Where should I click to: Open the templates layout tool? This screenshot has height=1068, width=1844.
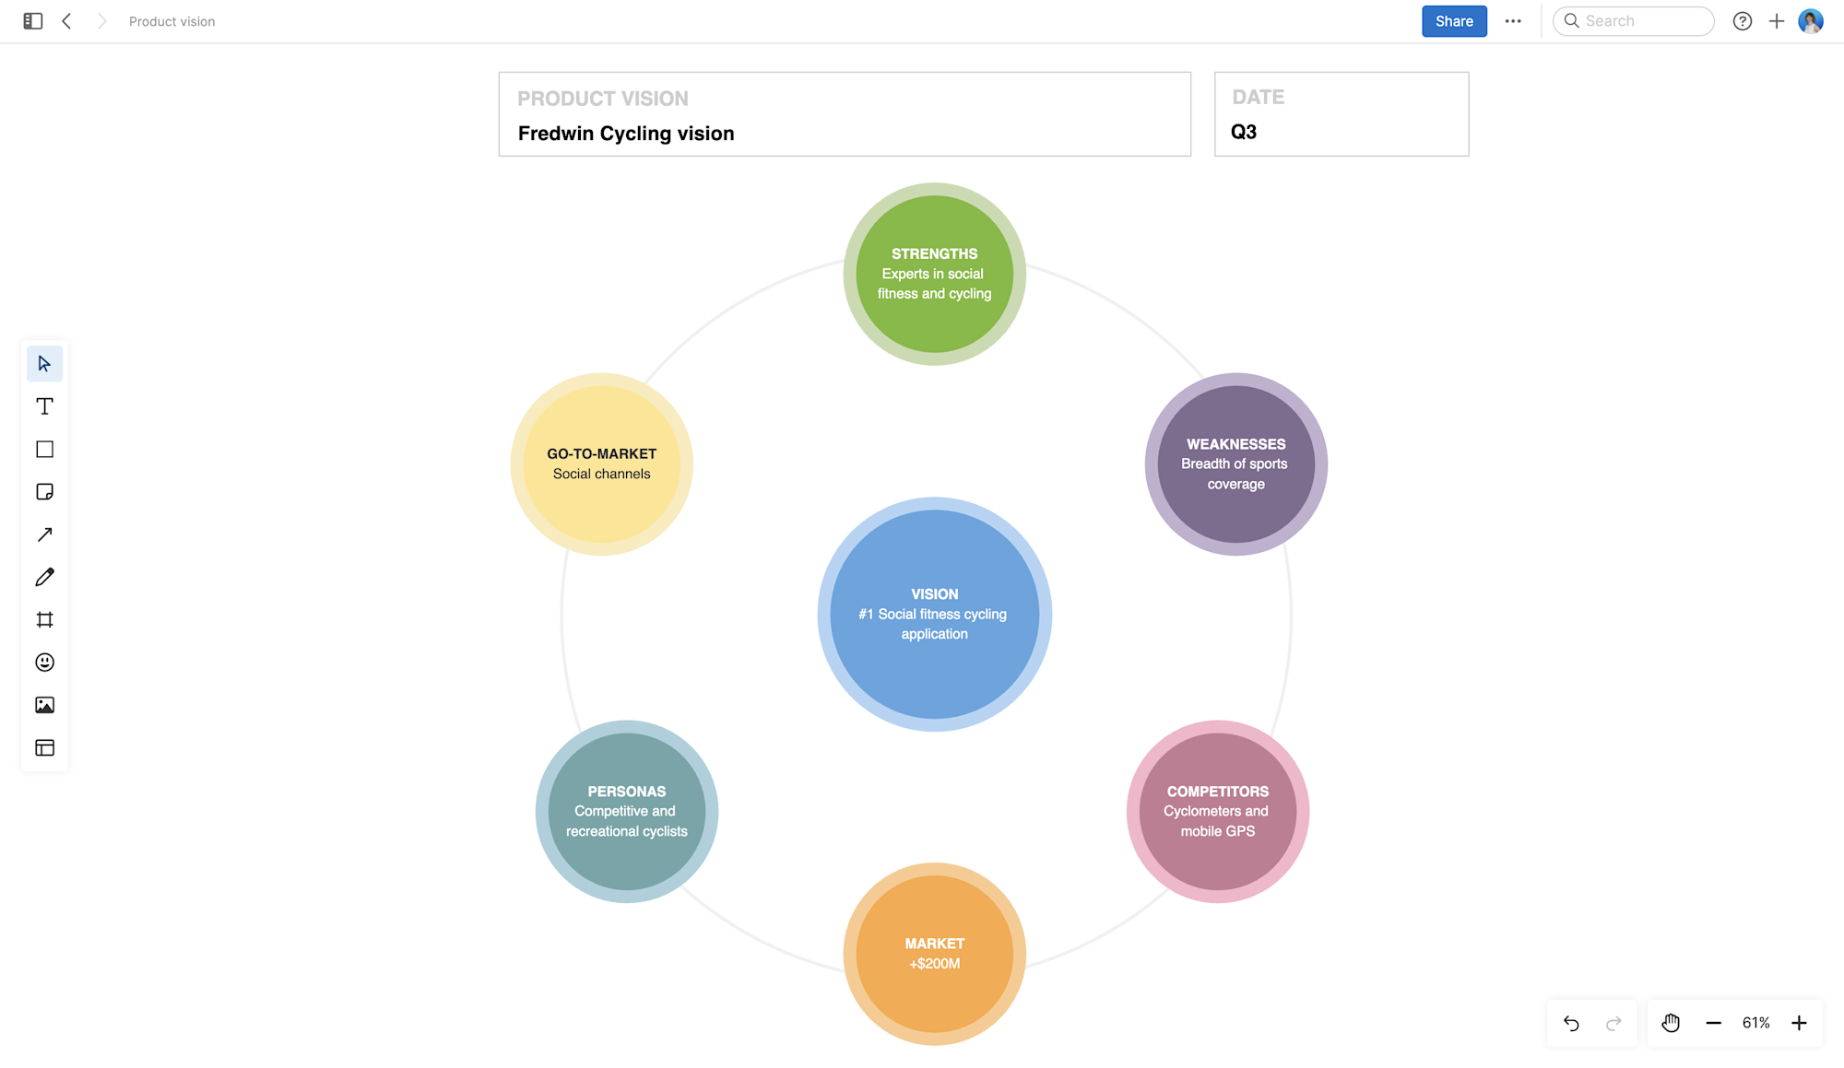pyautogui.click(x=44, y=748)
